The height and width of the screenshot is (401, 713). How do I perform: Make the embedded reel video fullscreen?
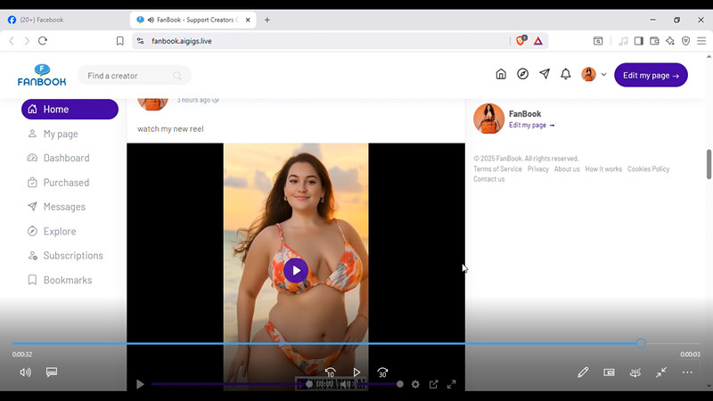point(451,384)
